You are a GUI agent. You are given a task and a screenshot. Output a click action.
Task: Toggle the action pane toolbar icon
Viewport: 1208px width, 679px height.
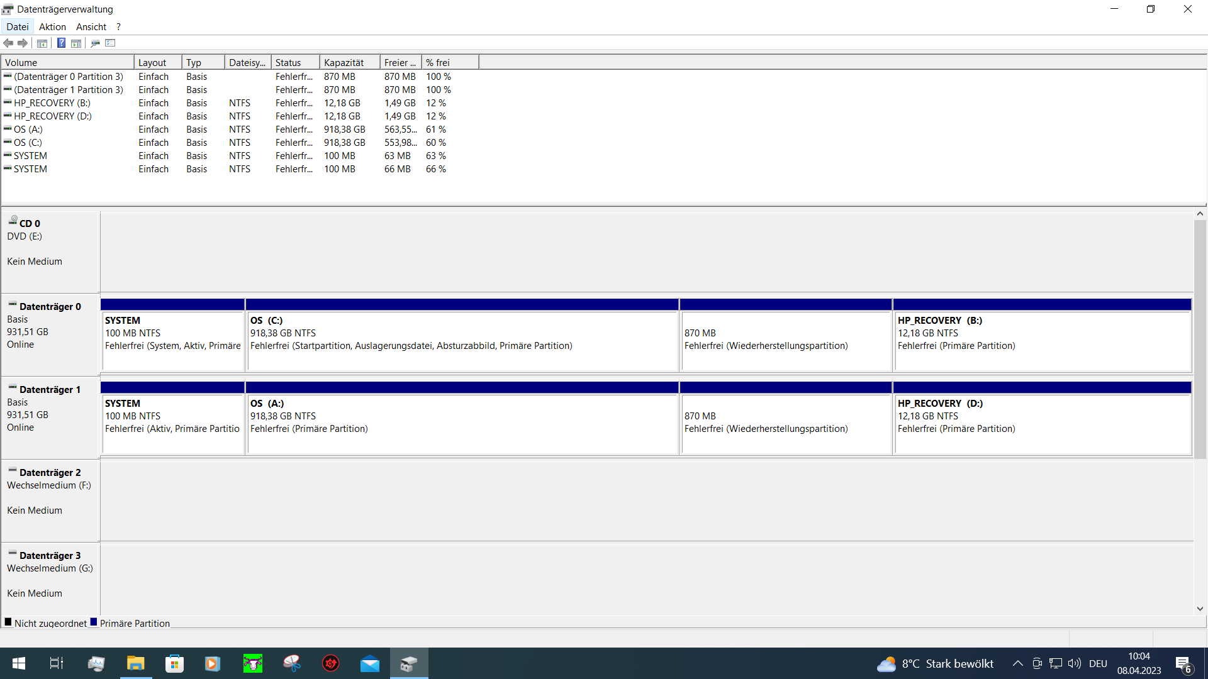76,43
